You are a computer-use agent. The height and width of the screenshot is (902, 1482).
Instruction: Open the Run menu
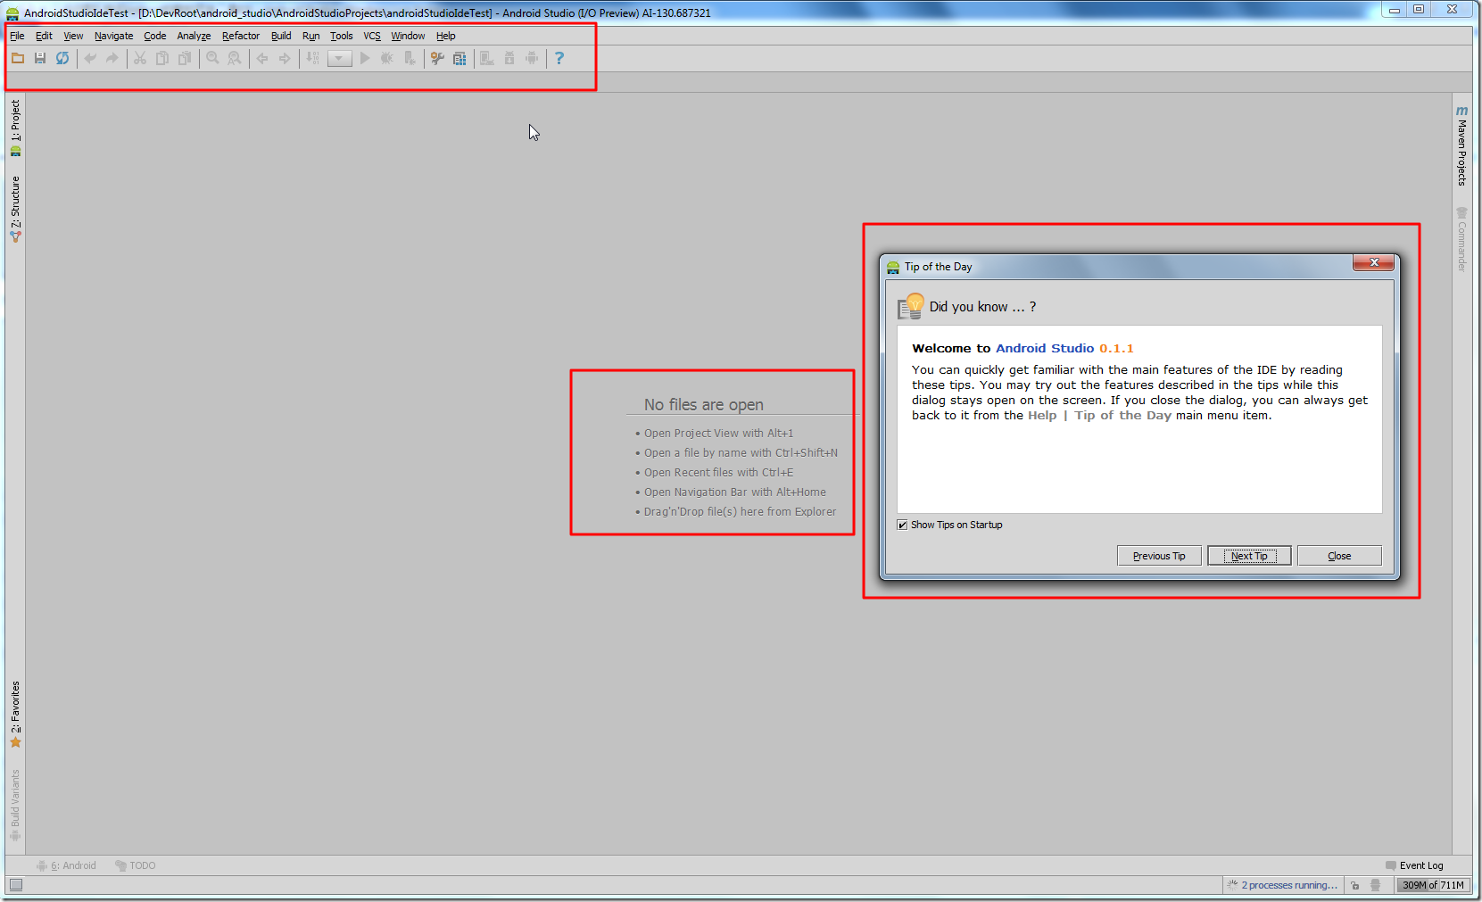[x=310, y=36]
